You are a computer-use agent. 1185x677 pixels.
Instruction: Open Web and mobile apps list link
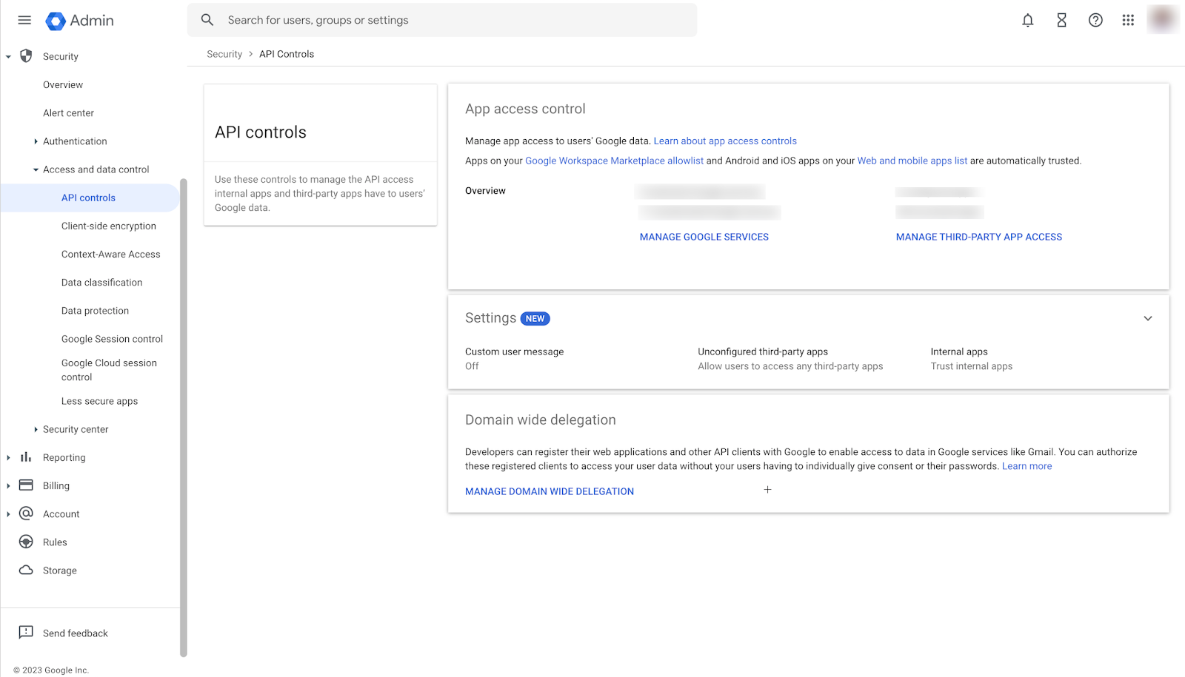click(912, 161)
